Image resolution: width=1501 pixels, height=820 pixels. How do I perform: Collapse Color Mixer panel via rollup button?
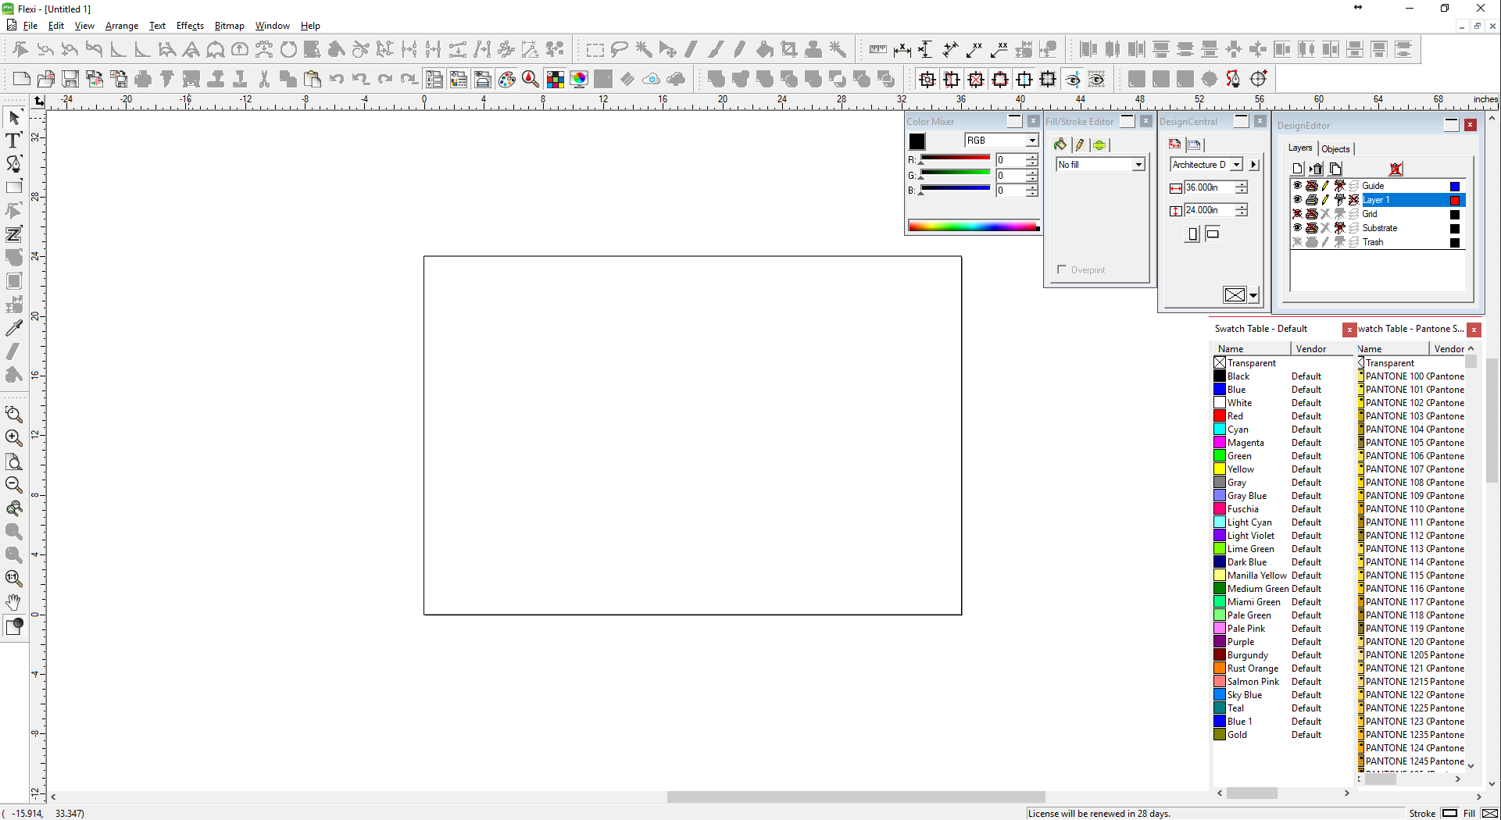coord(1014,121)
